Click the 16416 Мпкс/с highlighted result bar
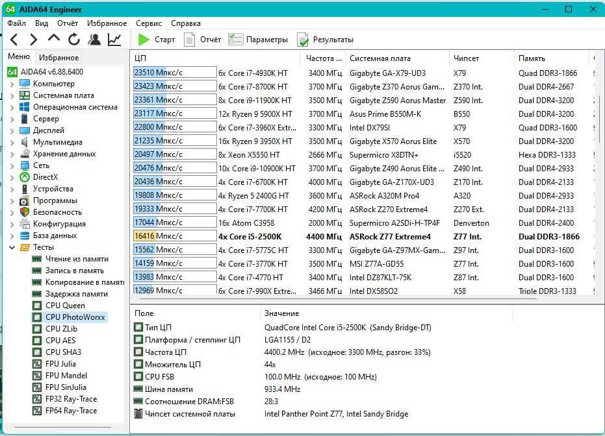The image size is (605, 436). (x=175, y=236)
